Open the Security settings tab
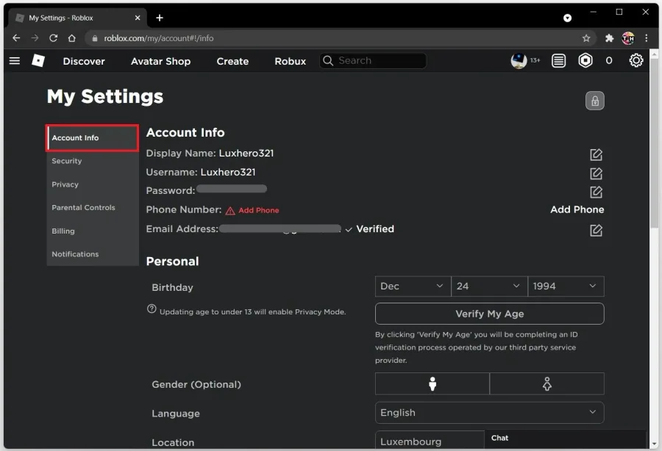Screen dimensions: 662x451 click(93, 161)
